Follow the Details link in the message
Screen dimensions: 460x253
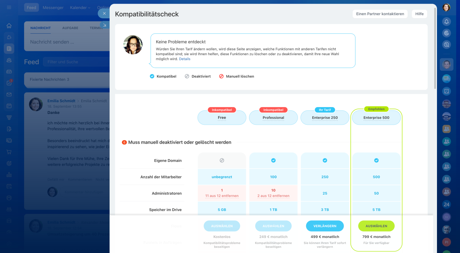(x=185, y=59)
